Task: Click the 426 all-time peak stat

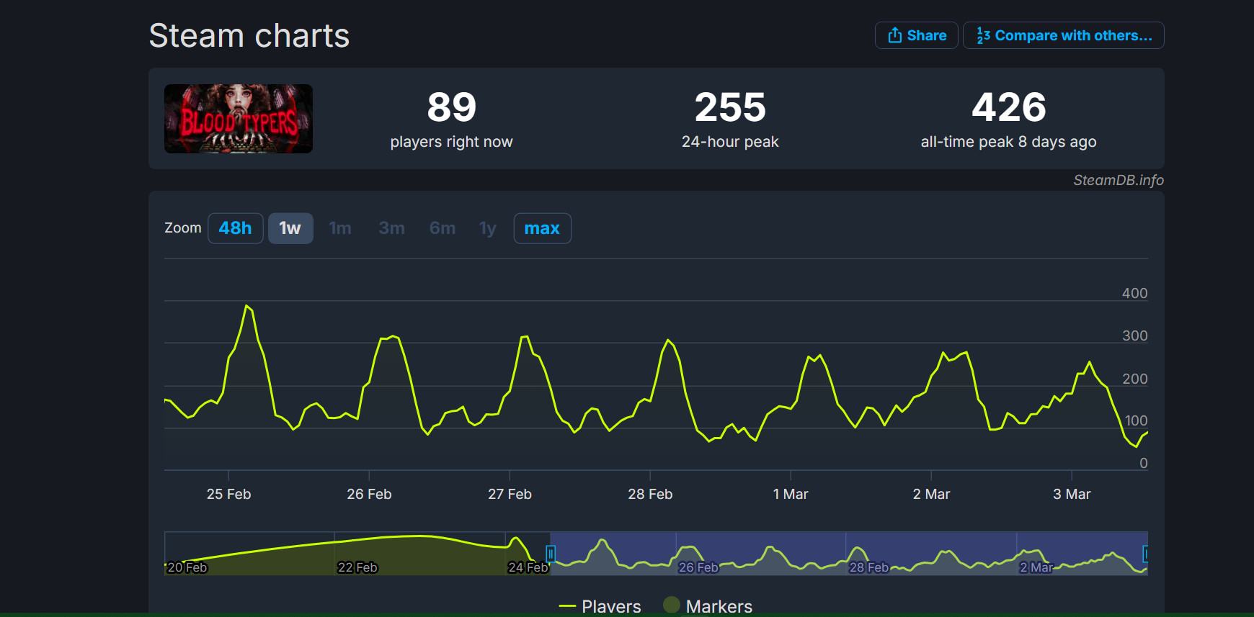Action: [x=1008, y=108]
